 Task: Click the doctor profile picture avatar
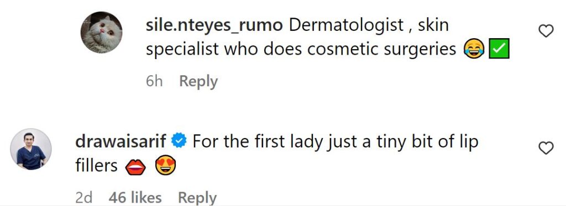click(31, 149)
